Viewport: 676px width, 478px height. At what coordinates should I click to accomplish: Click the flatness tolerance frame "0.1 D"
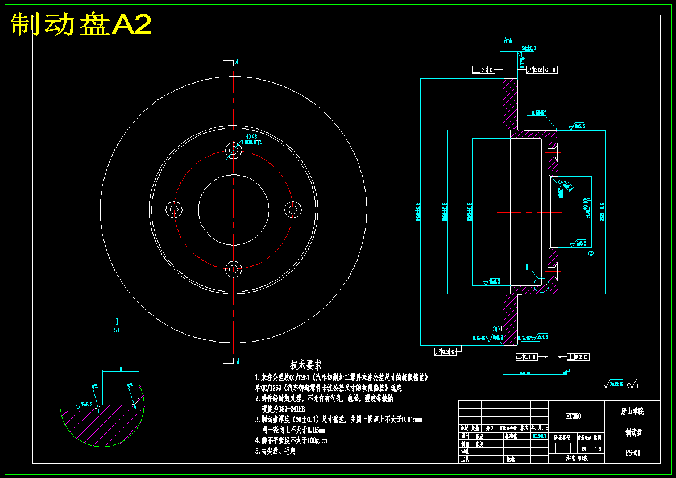(x=527, y=357)
